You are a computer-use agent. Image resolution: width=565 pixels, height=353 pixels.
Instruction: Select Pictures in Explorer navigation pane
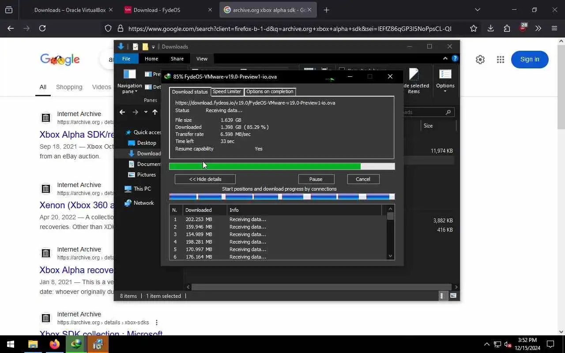(146, 175)
